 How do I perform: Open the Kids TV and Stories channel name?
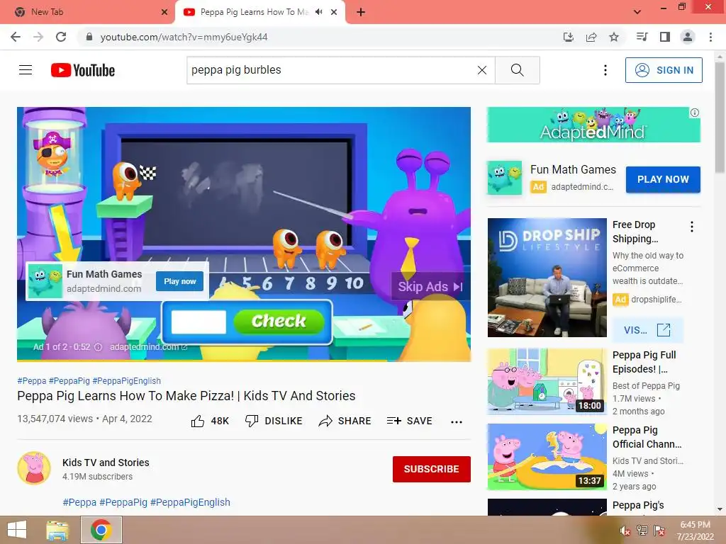click(106, 463)
